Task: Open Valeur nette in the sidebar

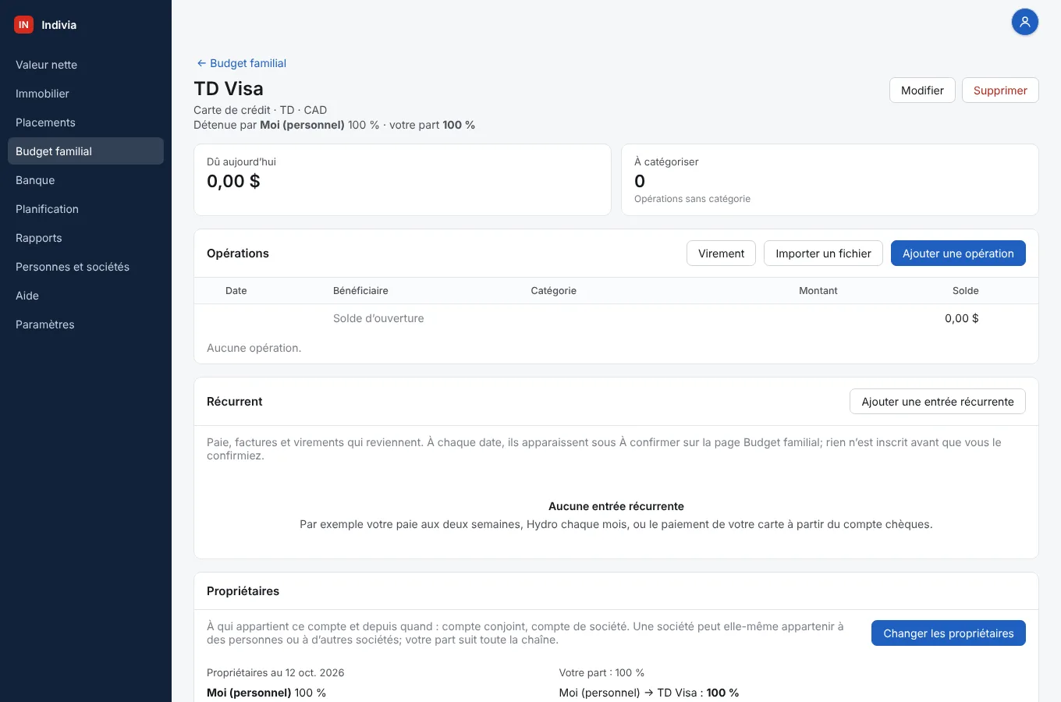Action: [x=86, y=65]
